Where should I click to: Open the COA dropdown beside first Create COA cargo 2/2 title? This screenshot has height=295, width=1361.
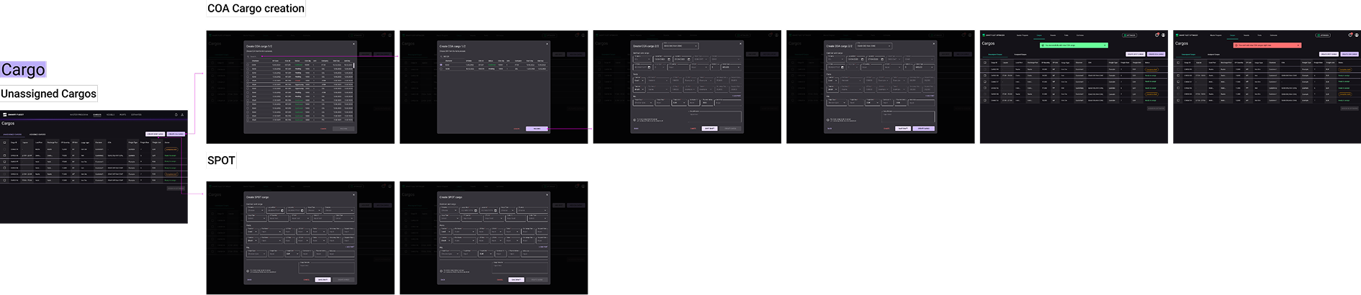[x=679, y=46]
